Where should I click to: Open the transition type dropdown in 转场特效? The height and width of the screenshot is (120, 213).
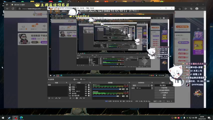[x=141, y=85]
